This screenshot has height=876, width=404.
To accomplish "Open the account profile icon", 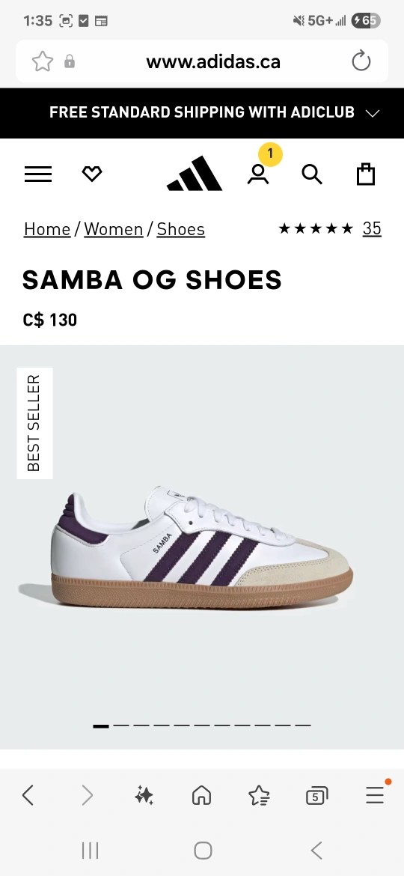I will tap(258, 174).
